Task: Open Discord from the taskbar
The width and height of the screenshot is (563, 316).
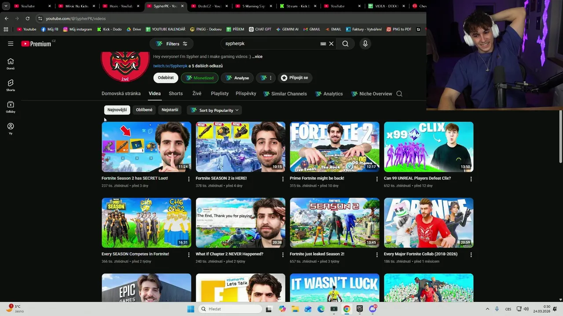Action: coord(373,309)
